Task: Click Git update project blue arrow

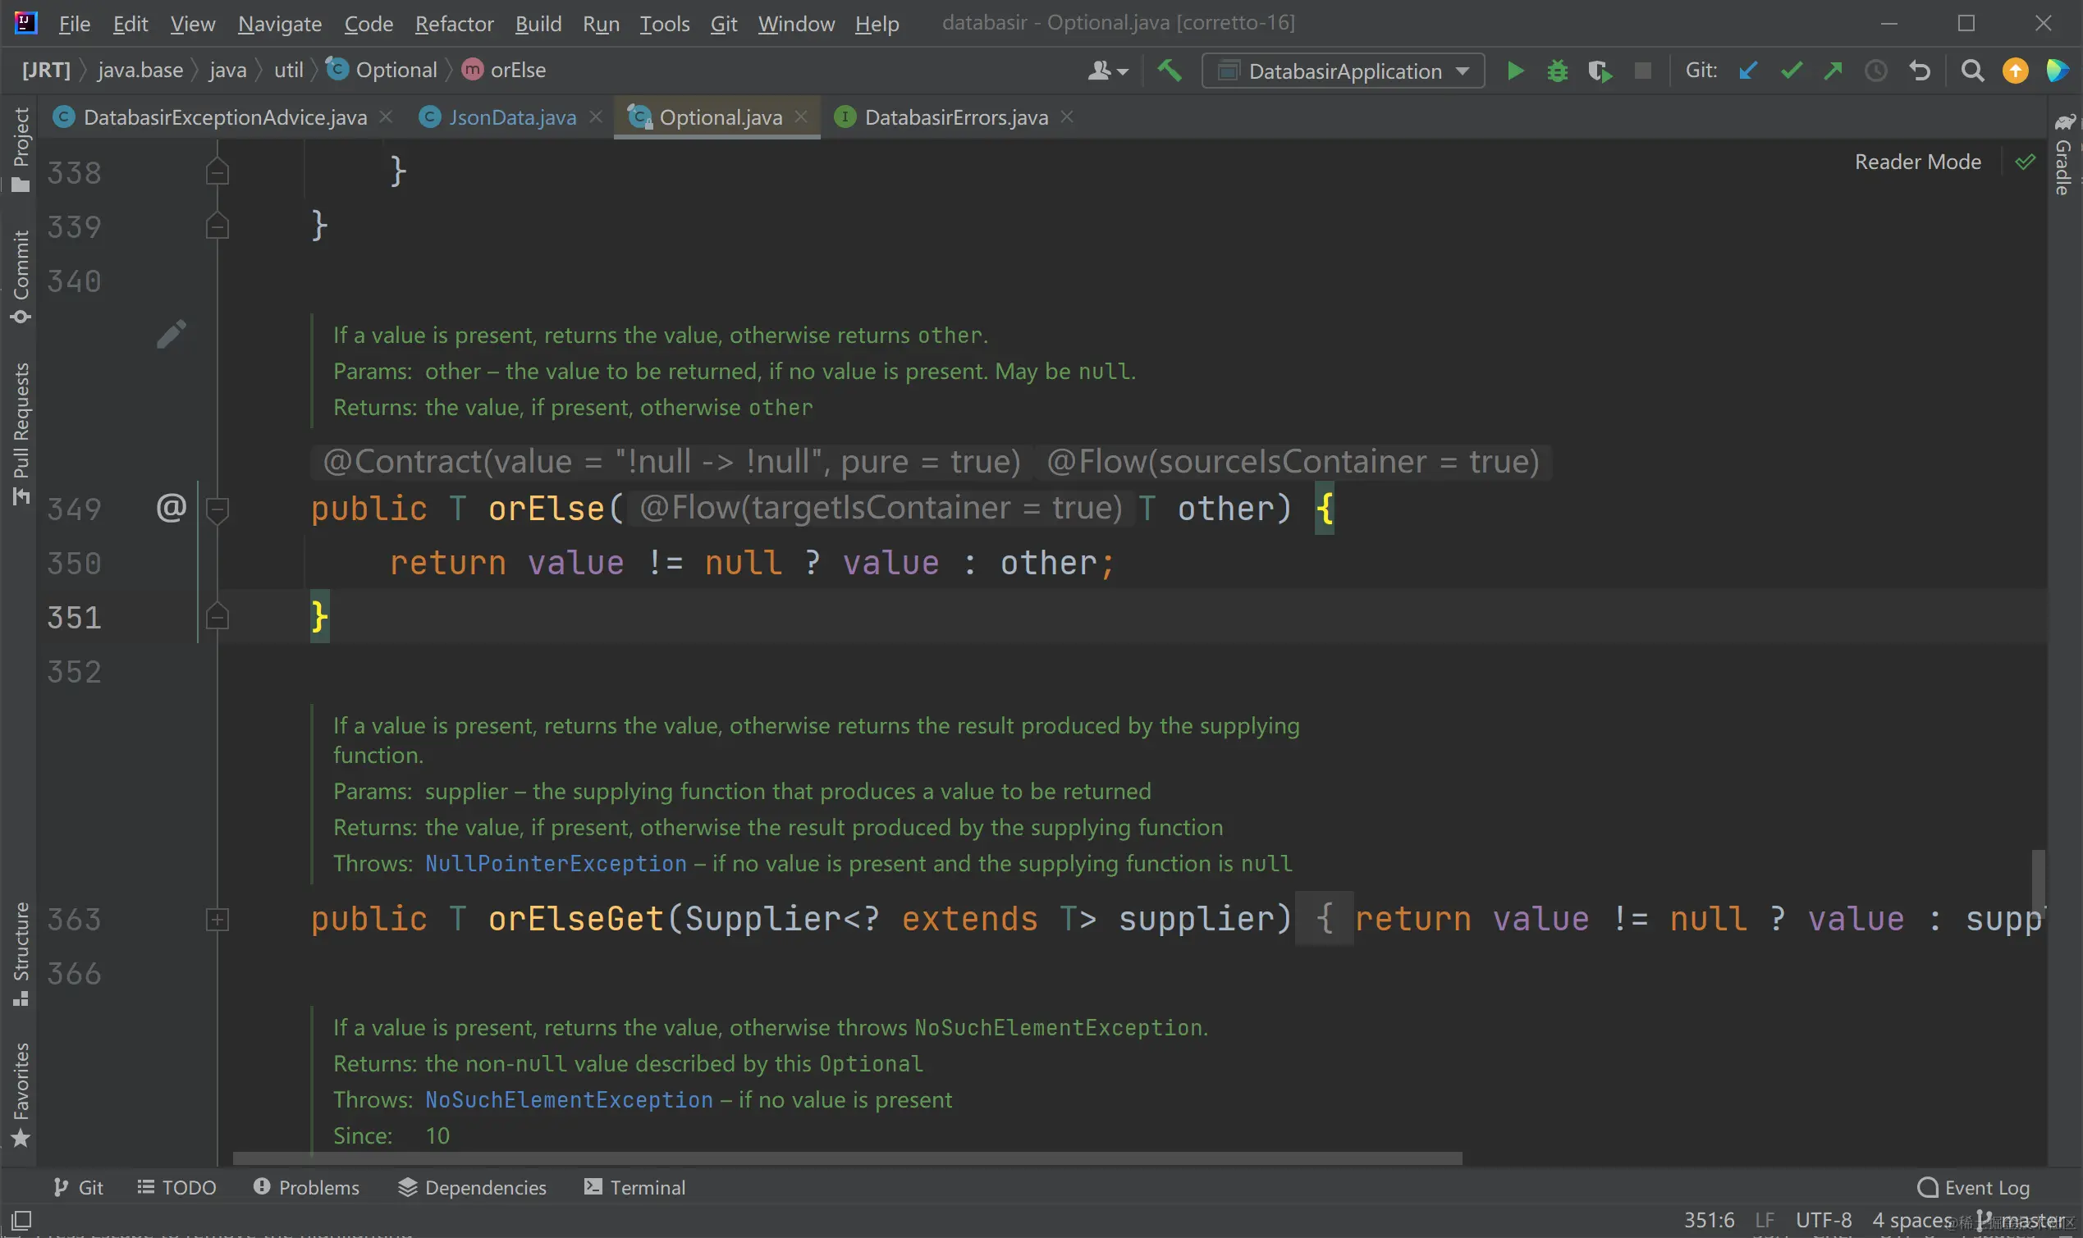Action: (x=1747, y=71)
